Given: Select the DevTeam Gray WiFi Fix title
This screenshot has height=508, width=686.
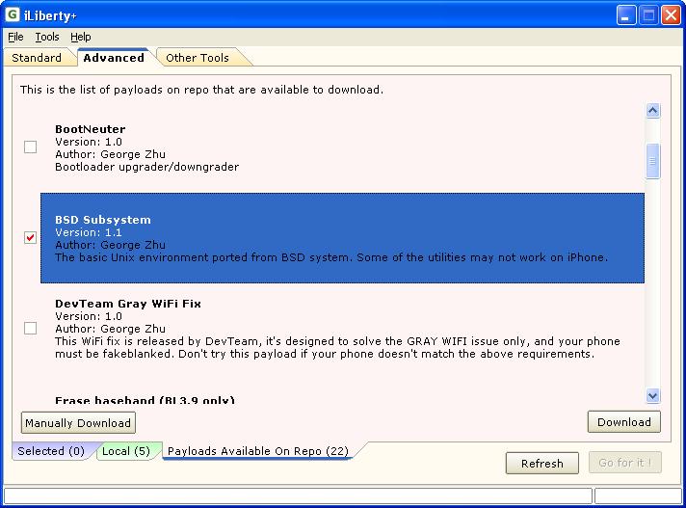Looking at the screenshot, I should pos(128,304).
